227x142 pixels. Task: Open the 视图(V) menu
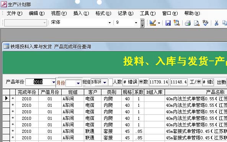(59, 13)
